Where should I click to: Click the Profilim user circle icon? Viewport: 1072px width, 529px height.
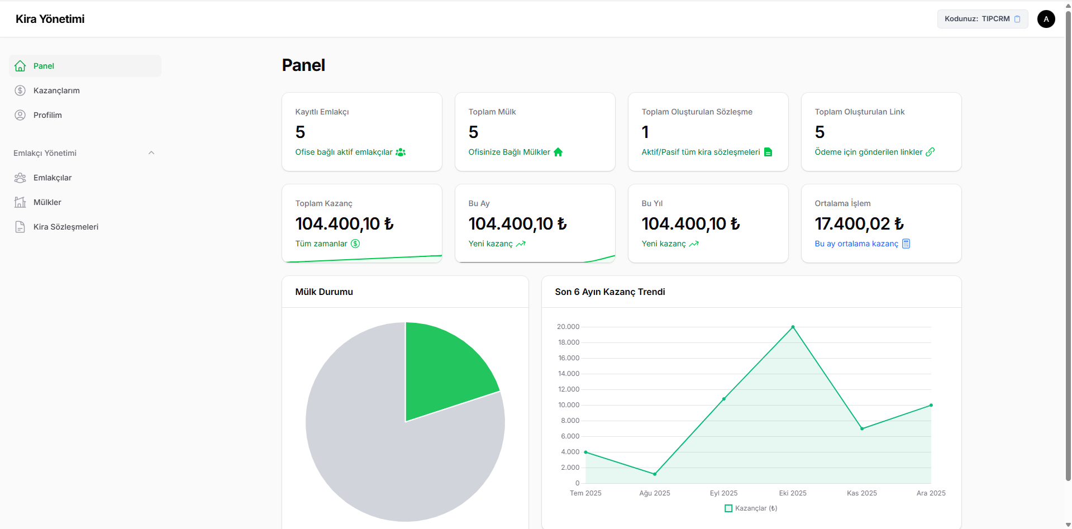coord(20,115)
